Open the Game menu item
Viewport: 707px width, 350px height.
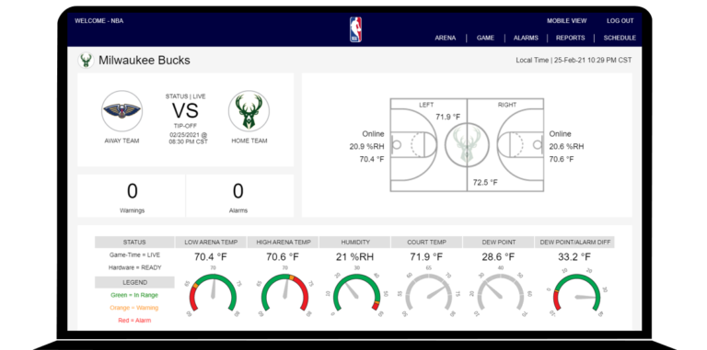coord(485,38)
